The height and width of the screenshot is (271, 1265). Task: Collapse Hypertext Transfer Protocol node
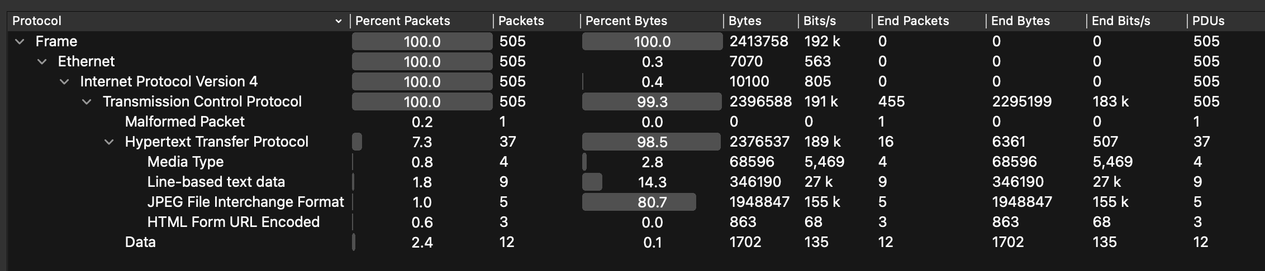109,142
